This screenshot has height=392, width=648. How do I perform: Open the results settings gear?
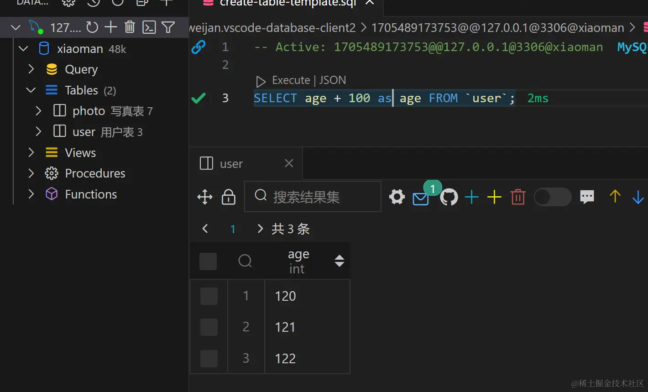pos(397,197)
